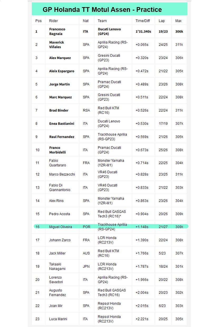
Task: Click the Pos column header
Action: click(x=38, y=21)
